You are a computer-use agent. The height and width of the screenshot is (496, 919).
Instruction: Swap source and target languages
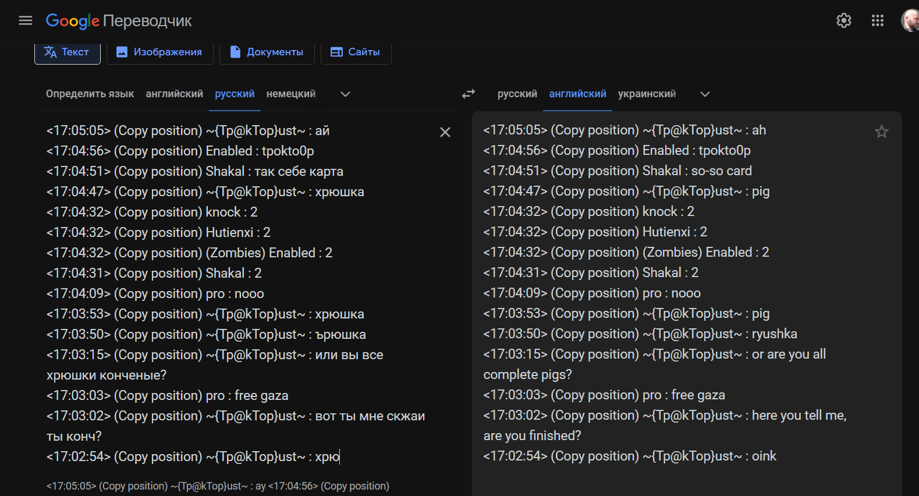(x=469, y=94)
